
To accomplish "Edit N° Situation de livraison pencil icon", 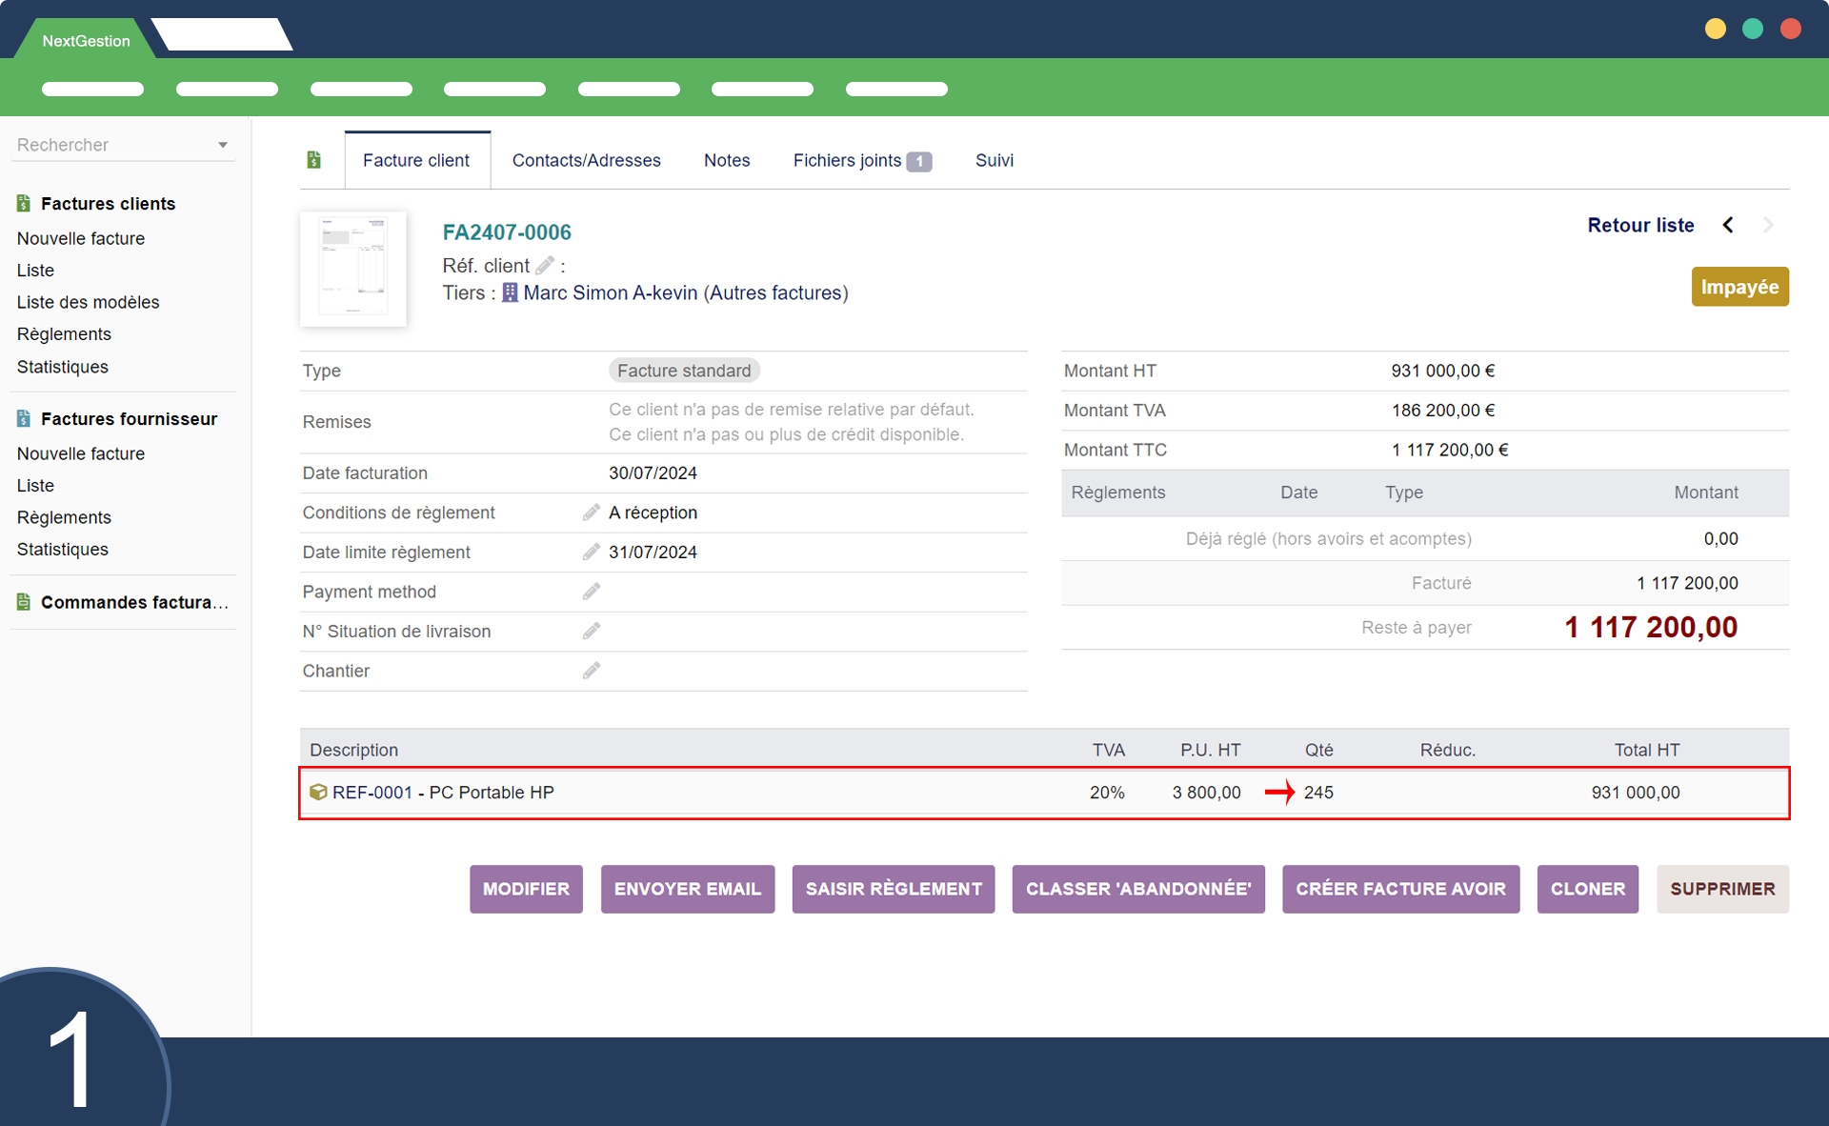I will pos(592,631).
